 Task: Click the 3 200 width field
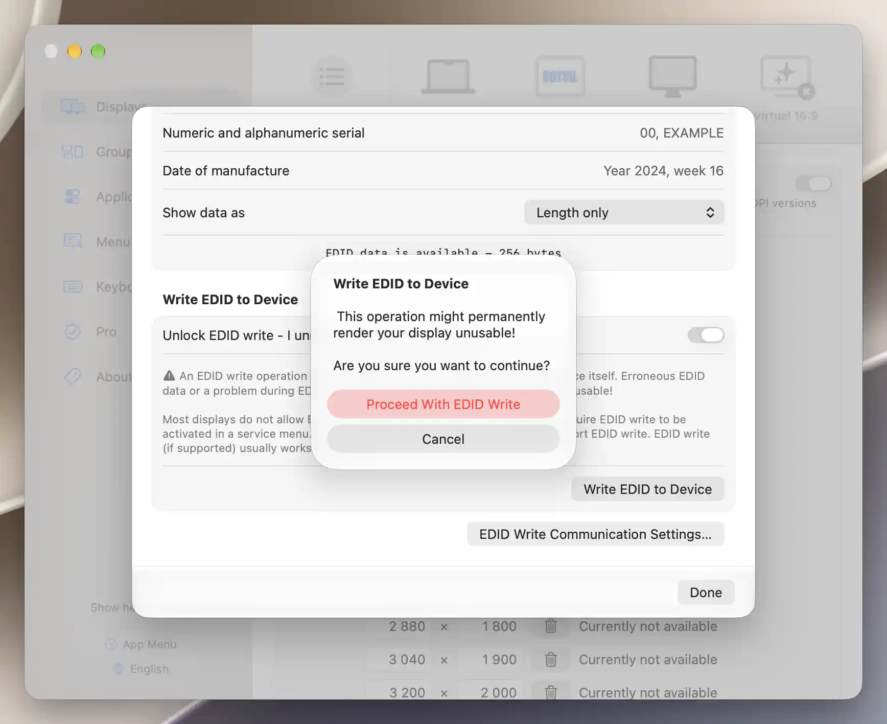pos(399,692)
